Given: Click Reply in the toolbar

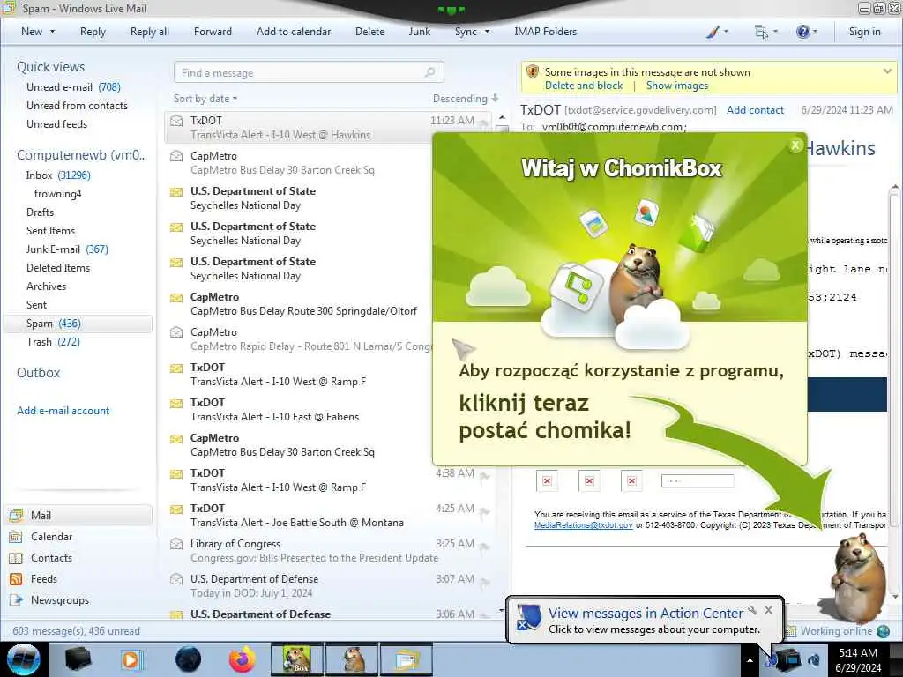Looking at the screenshot, I should point(93,32).
